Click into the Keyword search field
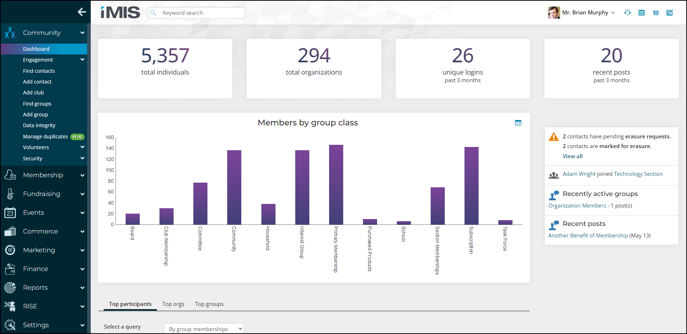 point(196,13)
